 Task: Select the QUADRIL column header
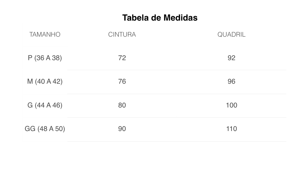[x=231, y=34]
